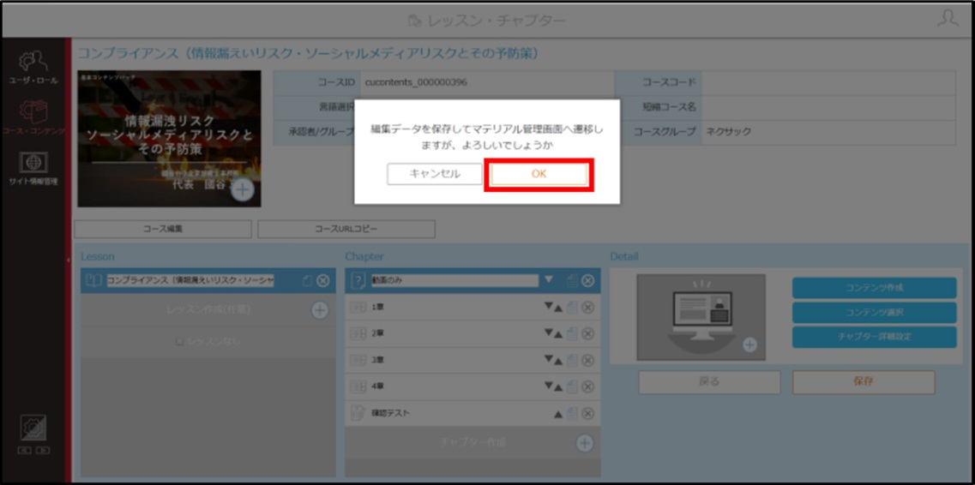Copy the 2章 chapter with its page icon
Image resolution: width=975 pixels, height=485 pixels.
572,333
